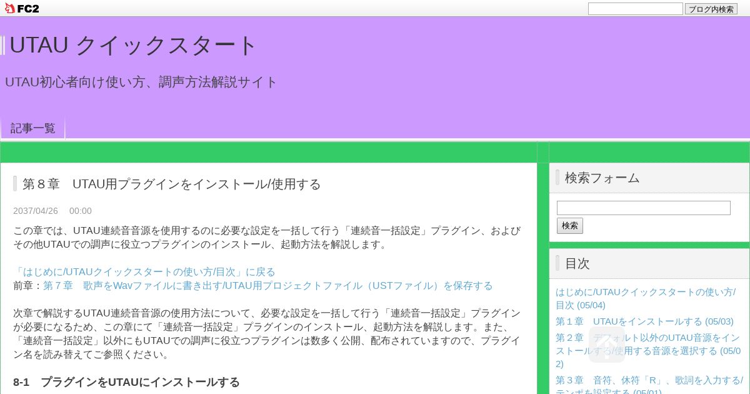Click the ブログ内検索 button
750x394 pixels.
tap(711, 9)
